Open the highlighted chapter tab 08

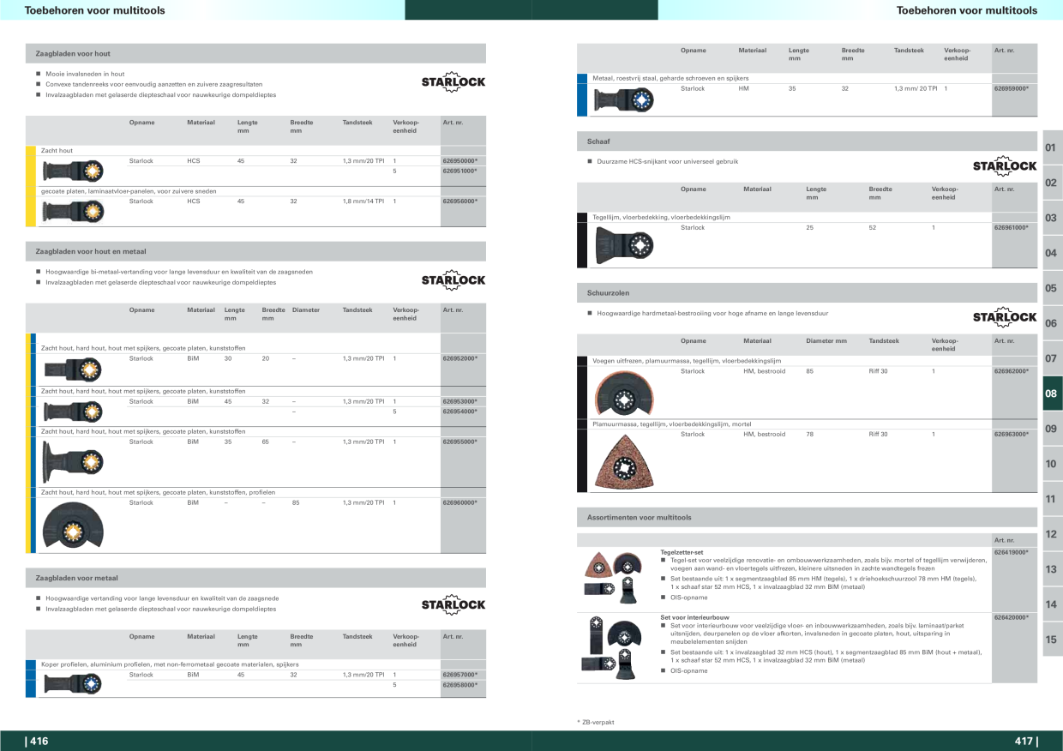(x=1051, y=394)
